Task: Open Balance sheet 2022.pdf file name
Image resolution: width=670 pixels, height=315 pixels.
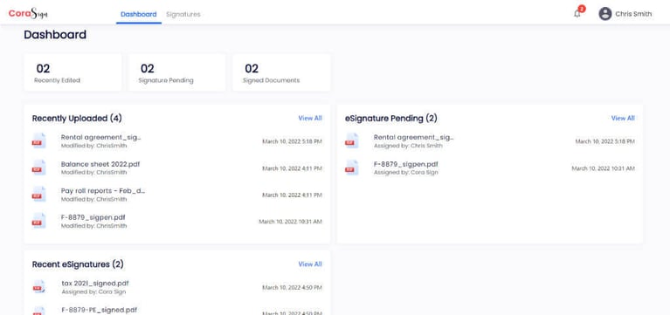Action: pos(100,164)
